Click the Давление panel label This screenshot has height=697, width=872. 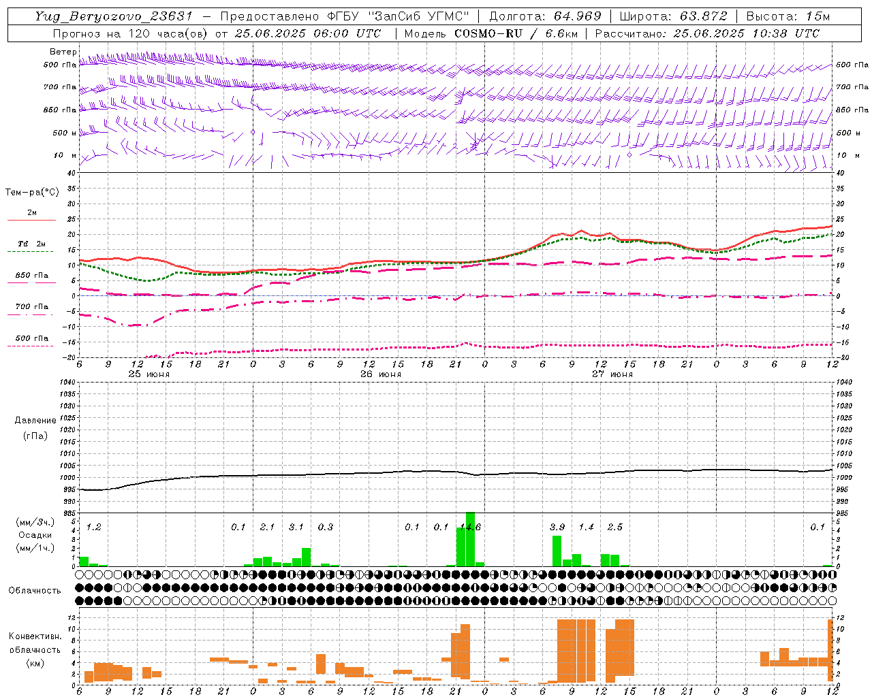[x=35, y=421]
